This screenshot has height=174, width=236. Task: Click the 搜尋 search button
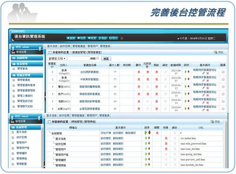pos(106,59)
